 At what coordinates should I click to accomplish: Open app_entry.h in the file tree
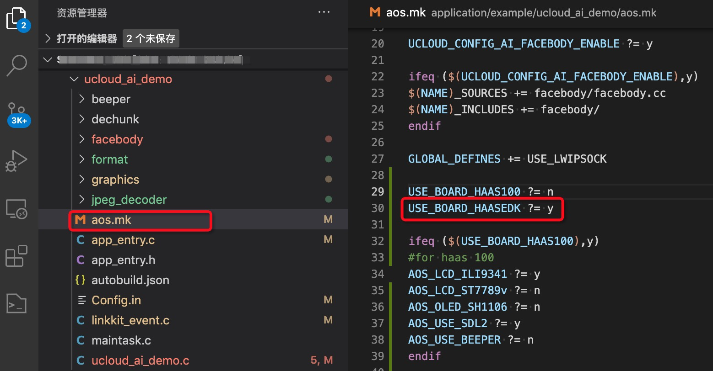coord(193,260)
